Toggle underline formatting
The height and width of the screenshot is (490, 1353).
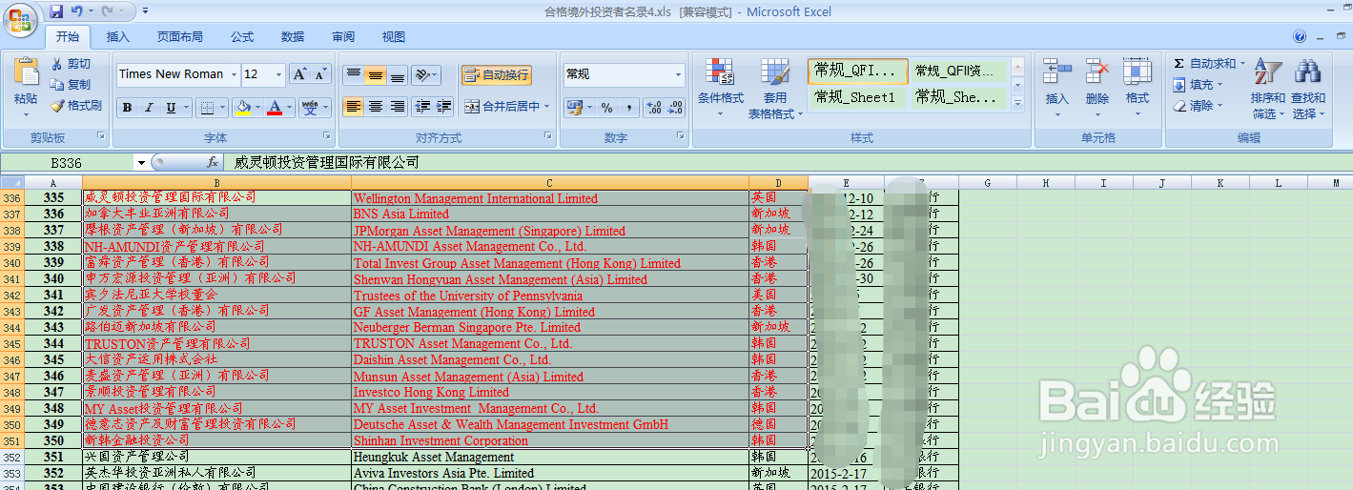tap(172, 108)
